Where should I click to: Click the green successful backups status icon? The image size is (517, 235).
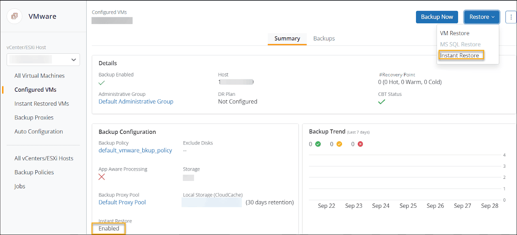318,144
